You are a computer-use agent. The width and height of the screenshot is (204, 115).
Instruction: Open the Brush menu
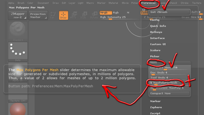point(21,3)
